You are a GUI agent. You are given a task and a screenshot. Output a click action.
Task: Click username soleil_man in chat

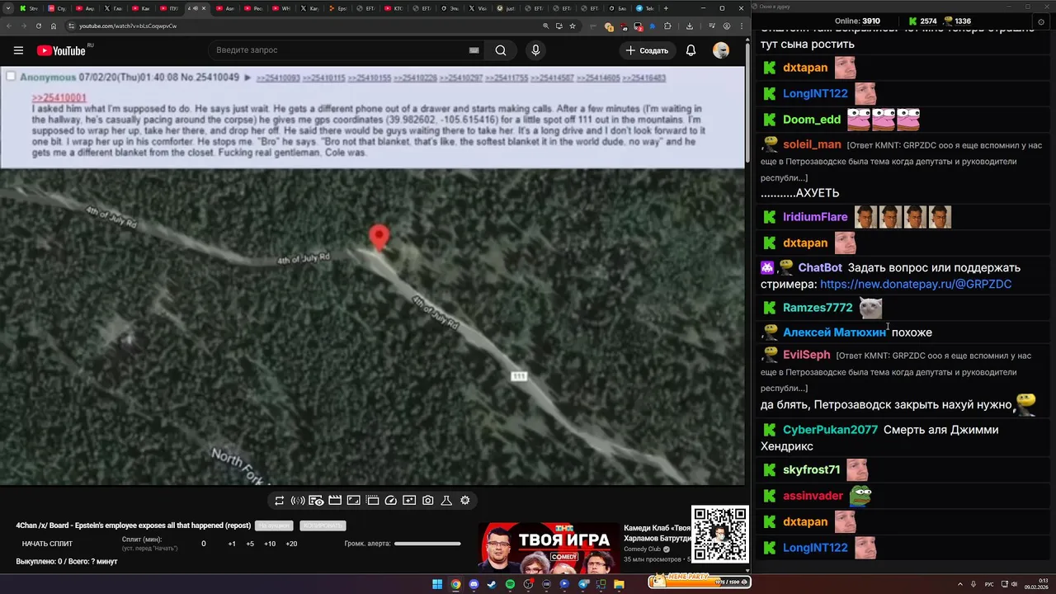(x=812, y=144)
